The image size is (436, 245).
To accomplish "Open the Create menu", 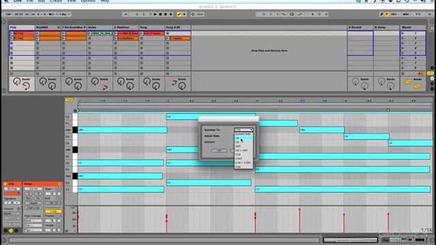I will [x=56, y=1].
